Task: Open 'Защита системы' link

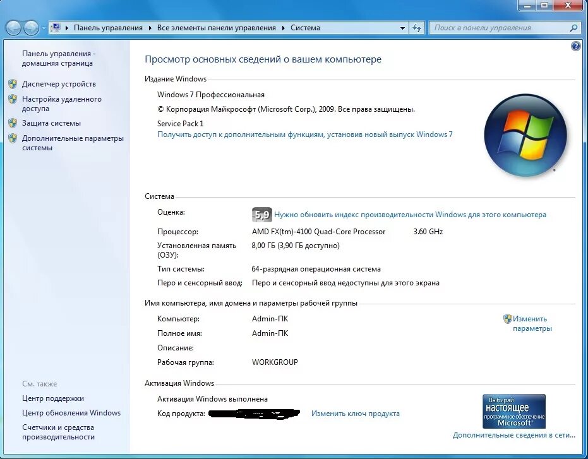Action: (51, 123)
